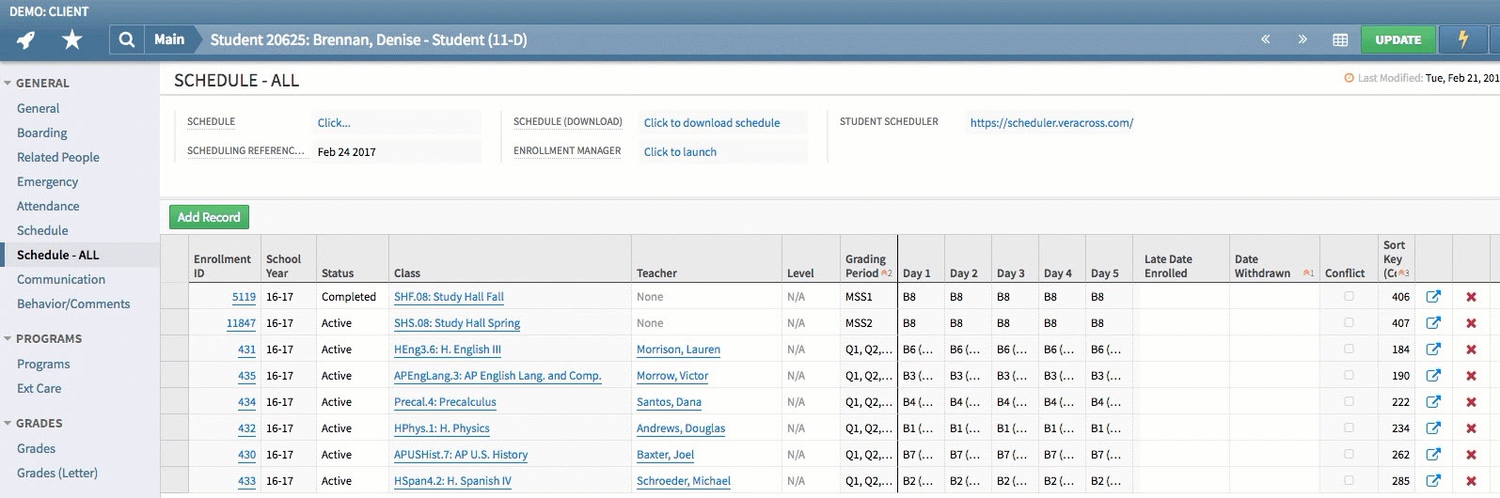Collapse the PROGRAMS sidebar section
1500x498 pixels.
point(8,339)
